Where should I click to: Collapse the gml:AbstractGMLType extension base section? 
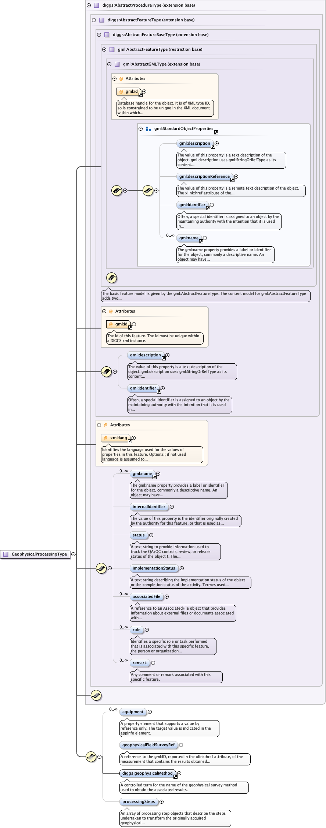click(x=109, y=64)
